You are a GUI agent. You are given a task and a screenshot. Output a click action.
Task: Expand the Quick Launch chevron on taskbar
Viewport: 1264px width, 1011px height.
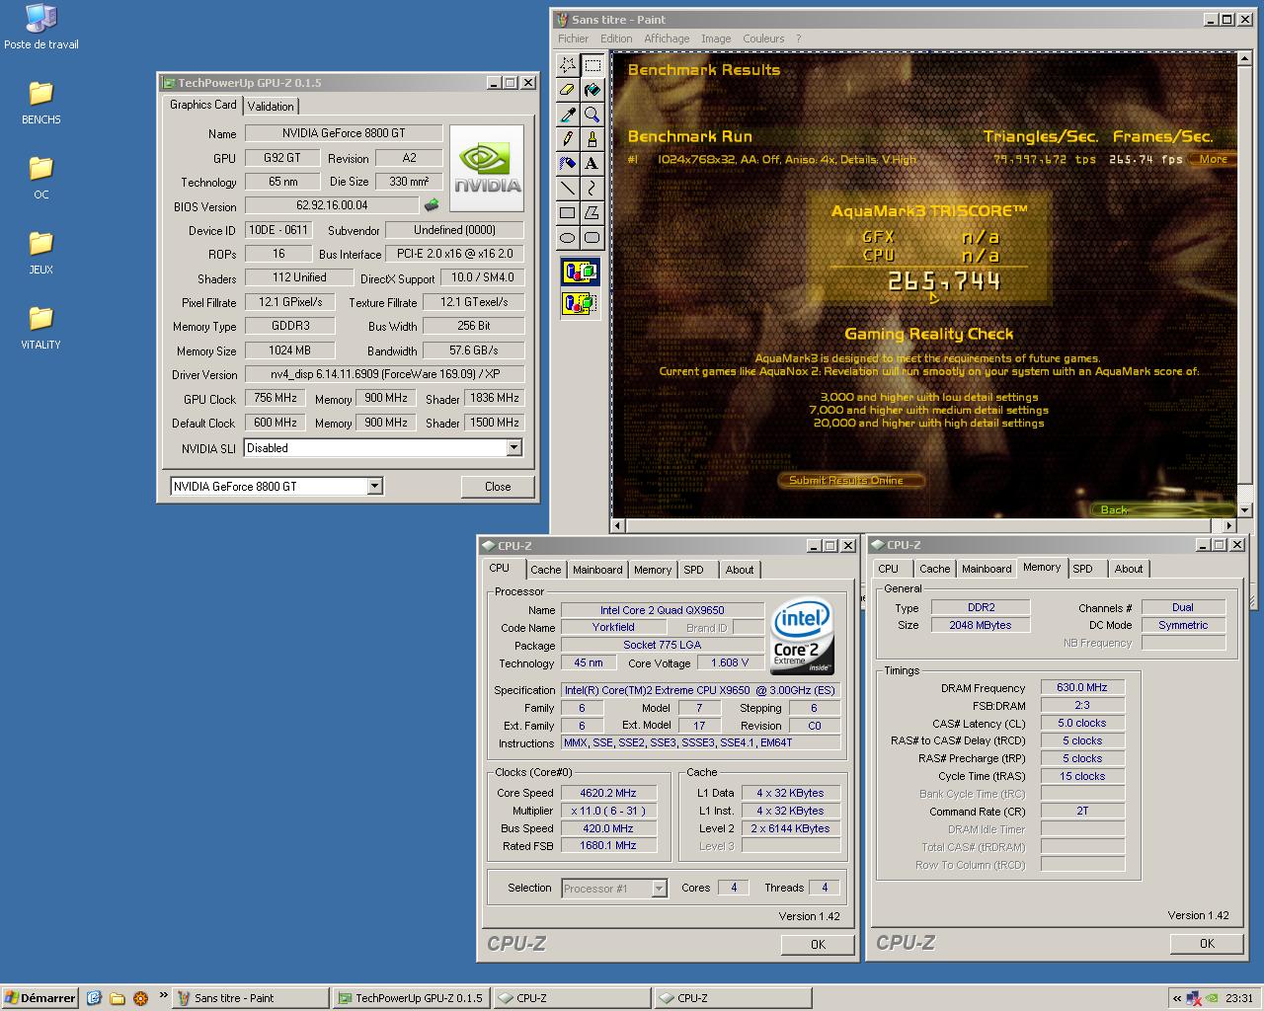[x=163, y=996]
